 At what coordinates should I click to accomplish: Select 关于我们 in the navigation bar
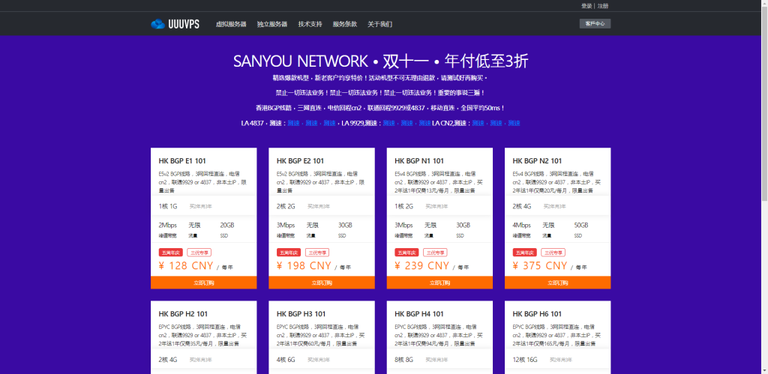[380, 24]
